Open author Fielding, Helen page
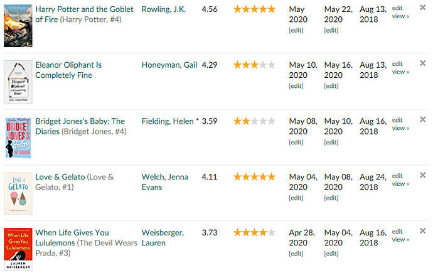The image size is (433, 275). point(168,121)
